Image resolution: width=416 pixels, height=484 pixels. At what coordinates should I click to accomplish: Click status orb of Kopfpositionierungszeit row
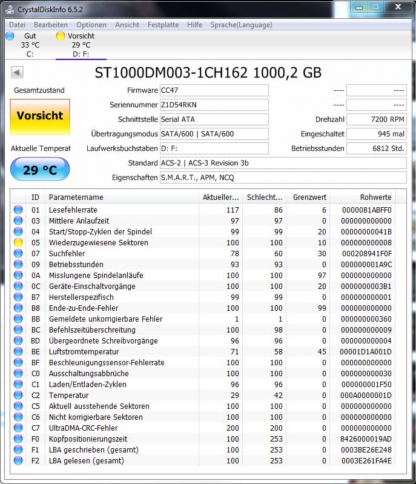tap(18, 439)
